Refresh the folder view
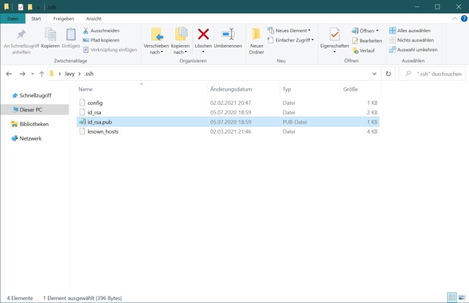Screen dimensions: 469x303 [388, 74]
